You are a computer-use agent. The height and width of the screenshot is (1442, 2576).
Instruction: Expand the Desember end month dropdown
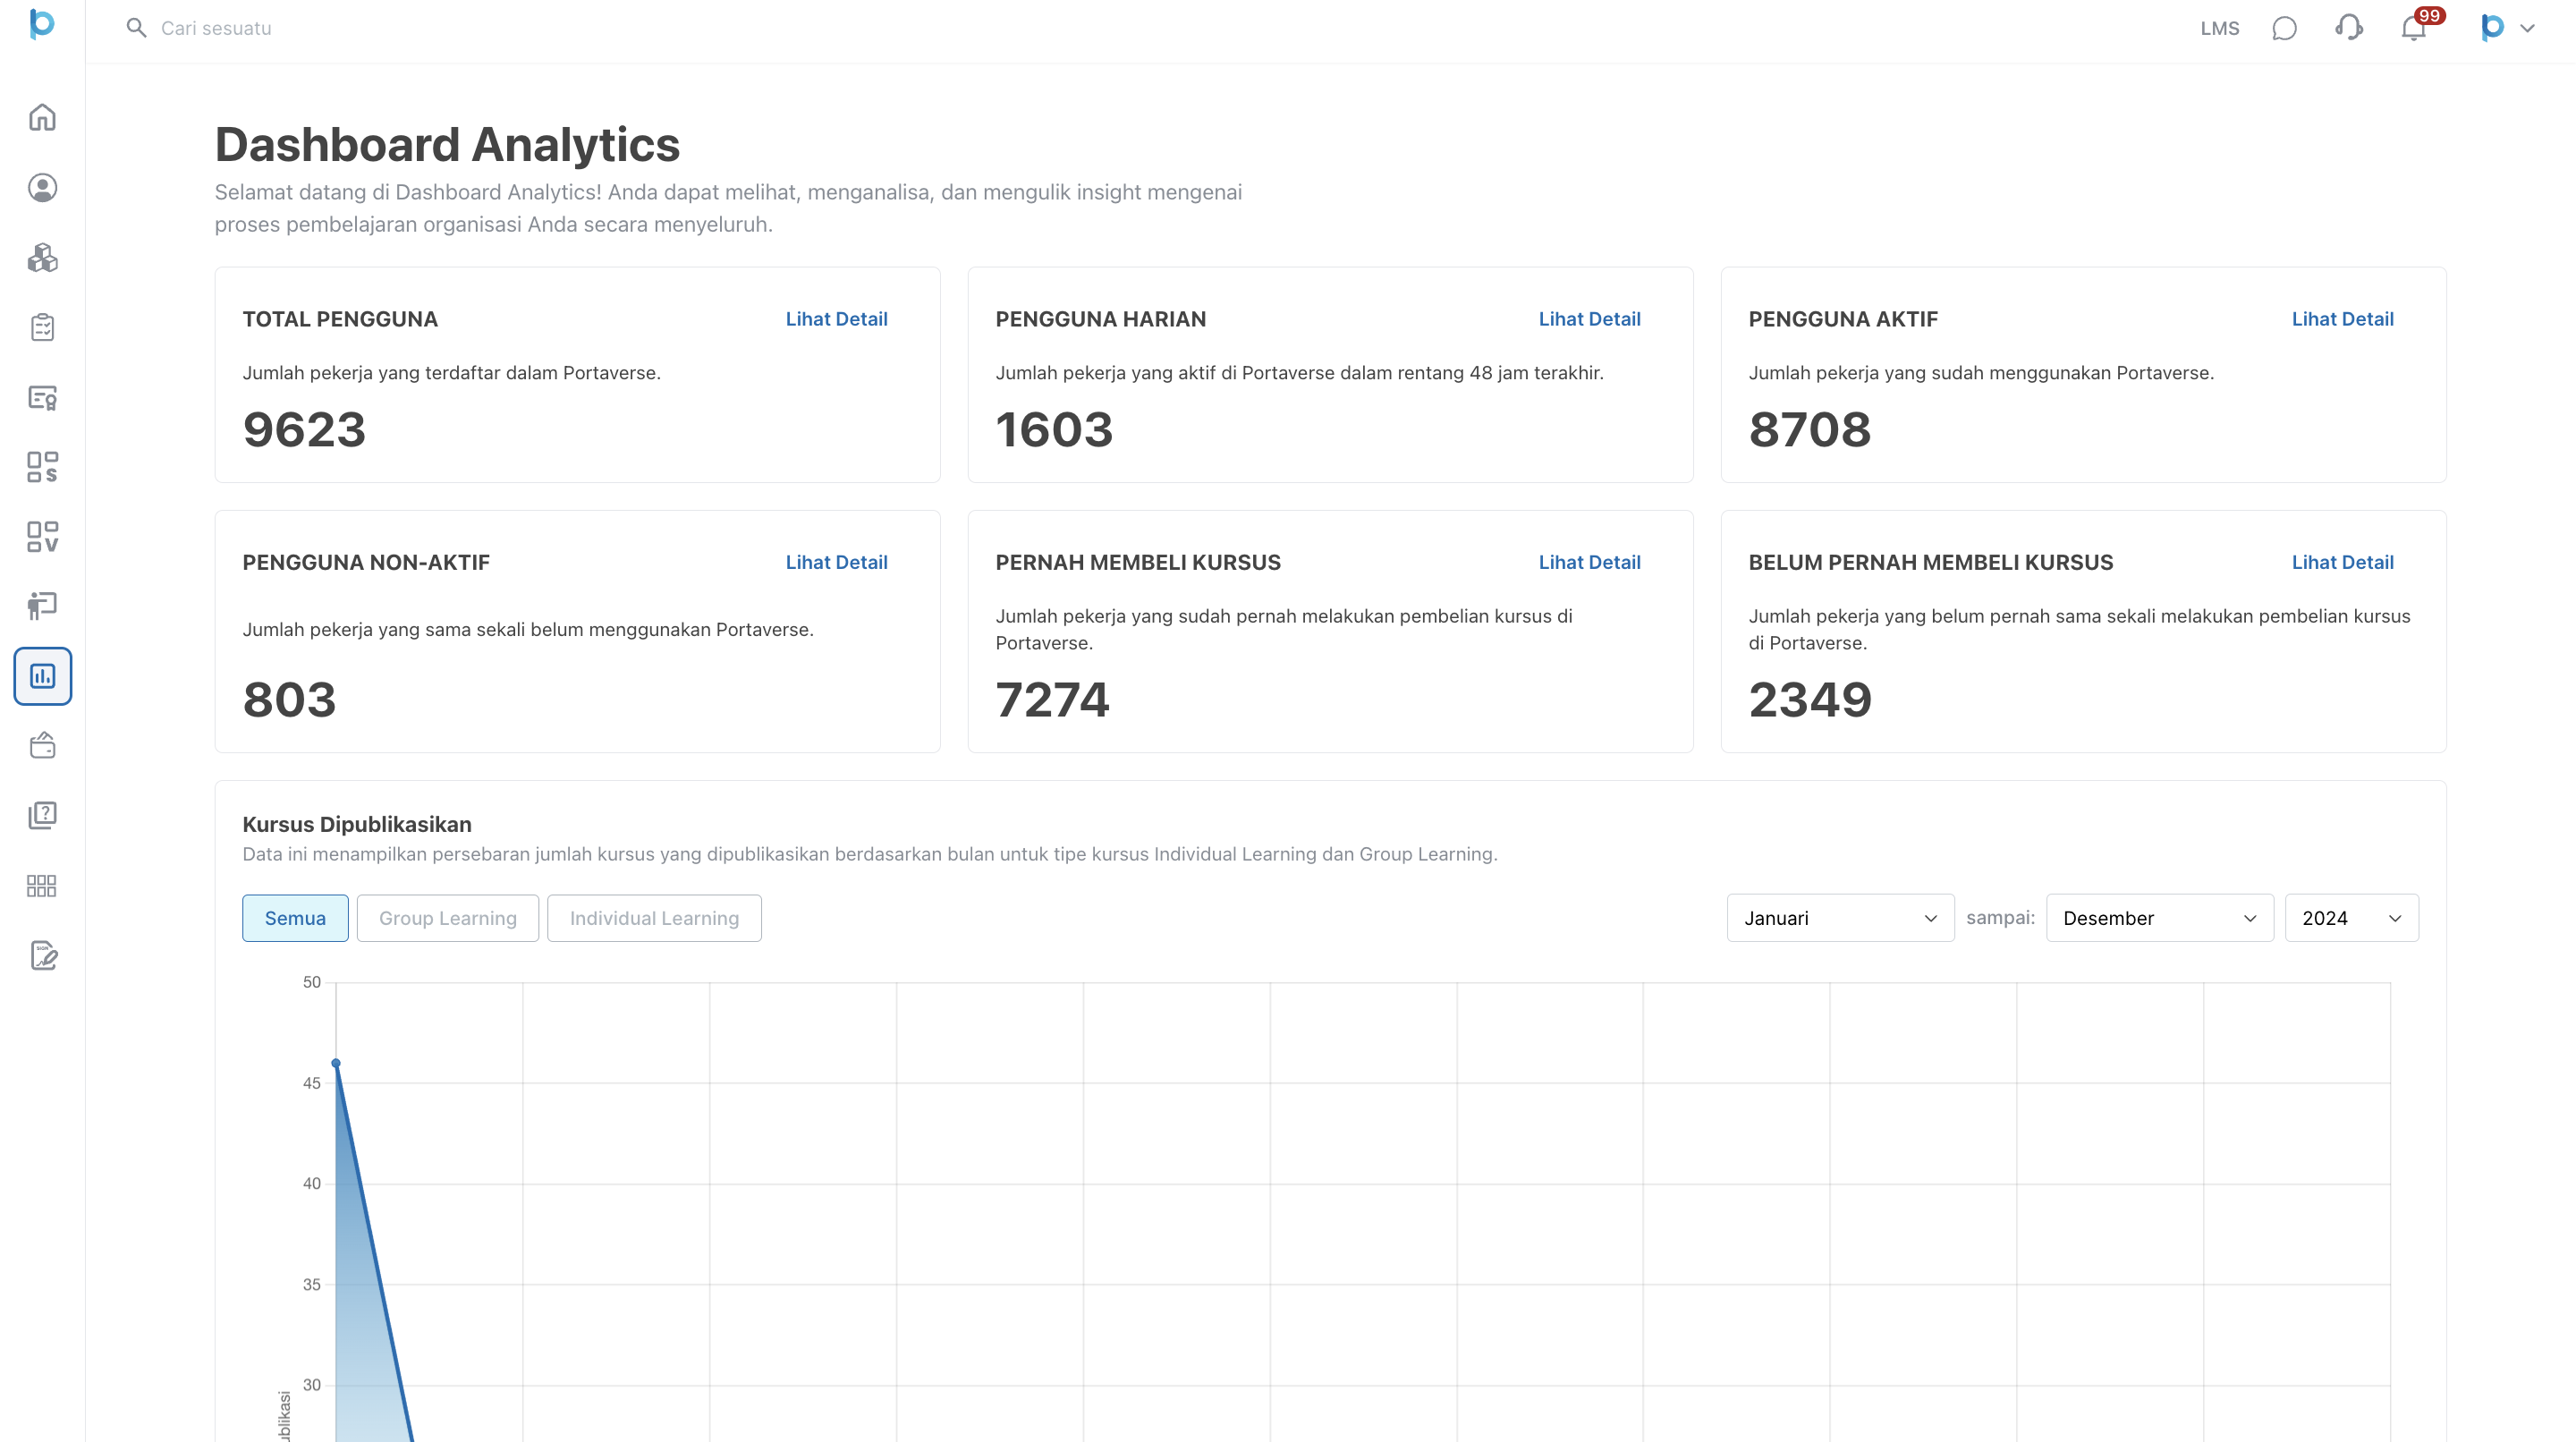[2159, 918]
